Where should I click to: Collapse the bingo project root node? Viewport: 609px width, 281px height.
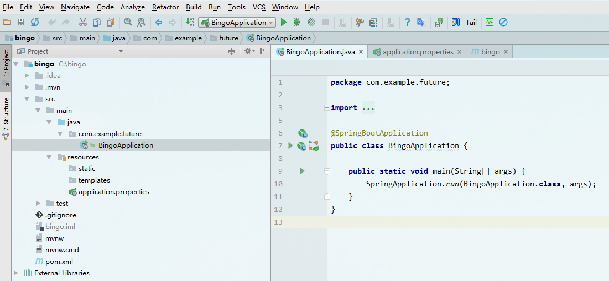click(16, 64)
